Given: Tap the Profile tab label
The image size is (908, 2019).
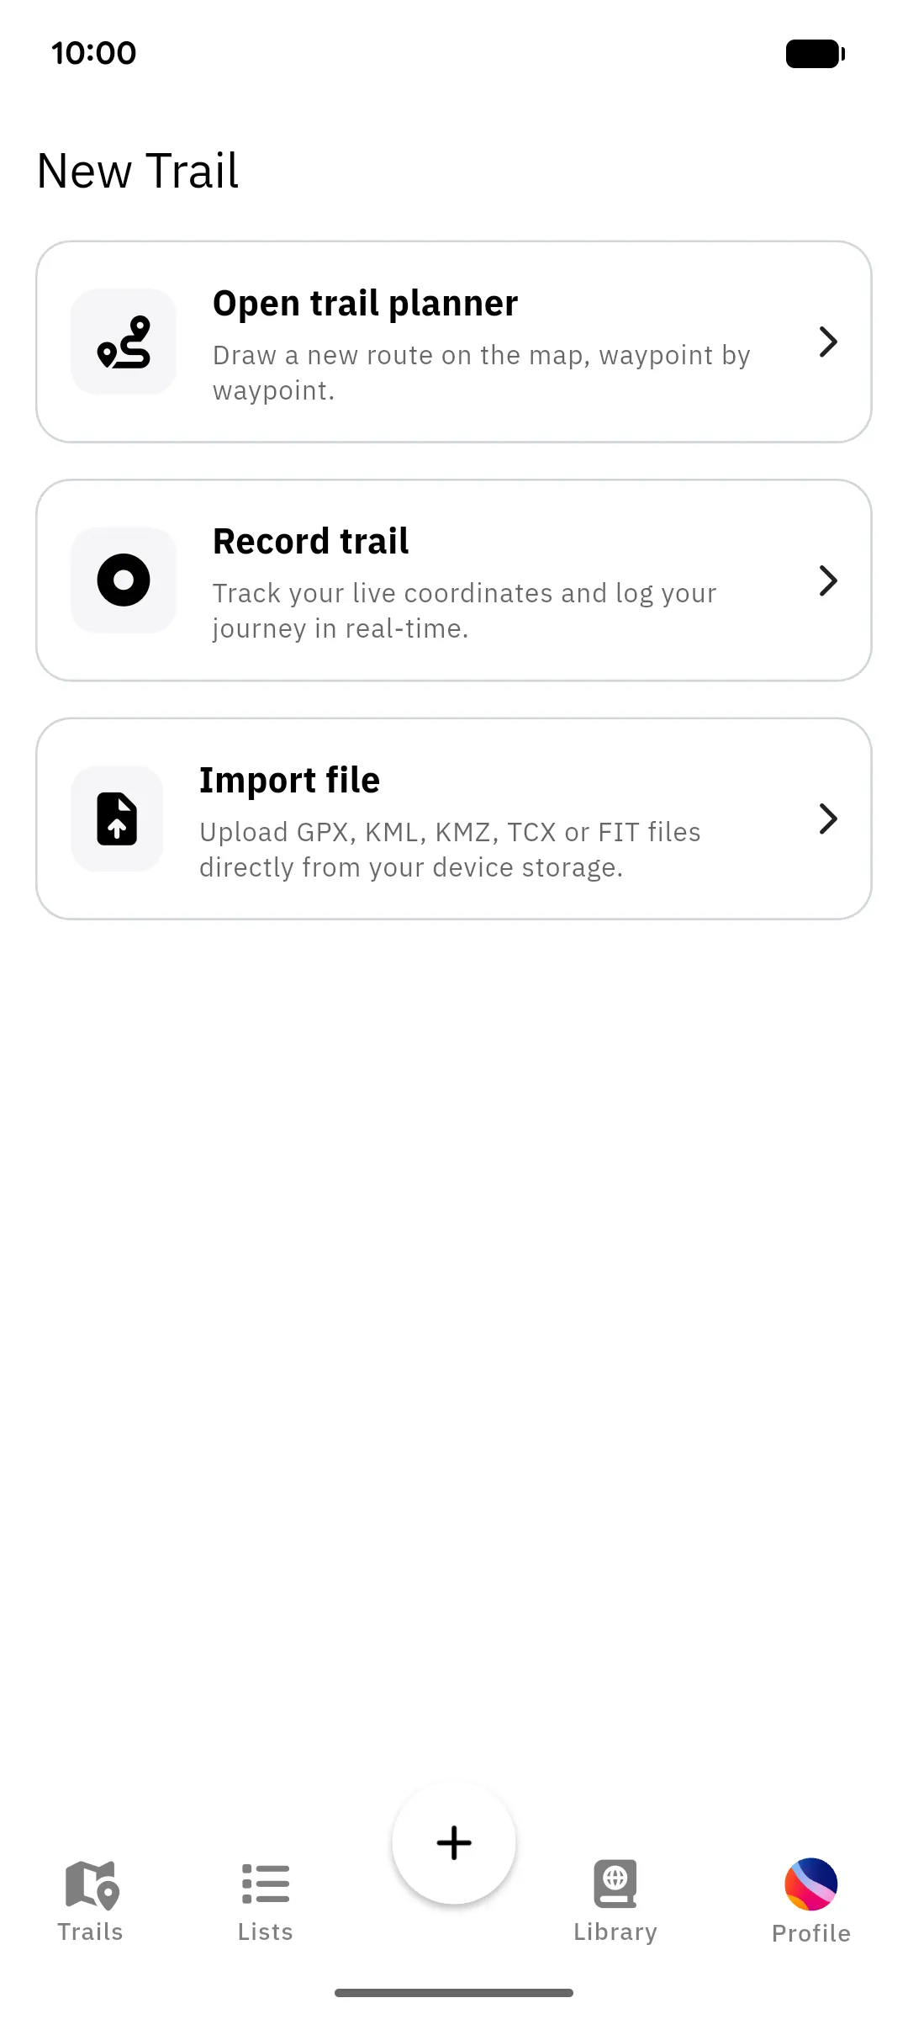Looking at the screenshot, I should pyautogui.click(x=811, y=1933).
